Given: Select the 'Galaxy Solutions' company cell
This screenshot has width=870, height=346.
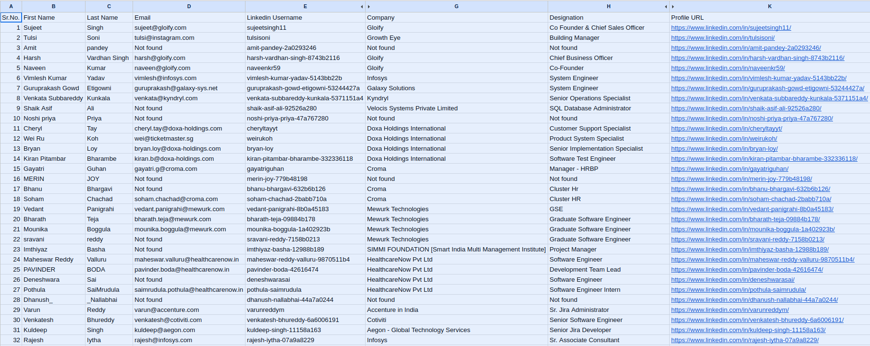Looking at the screenshot, I should (x=456, y=88).
